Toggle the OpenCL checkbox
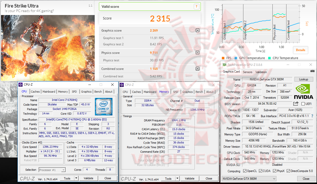This screenshot has height=184, width=317. 245,171
